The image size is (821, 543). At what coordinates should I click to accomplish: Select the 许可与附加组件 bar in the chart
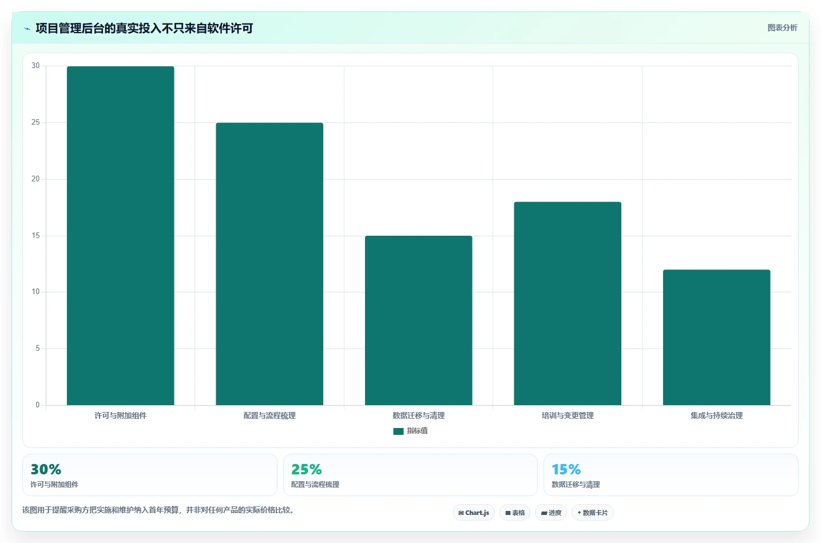[x=121, y=236]
